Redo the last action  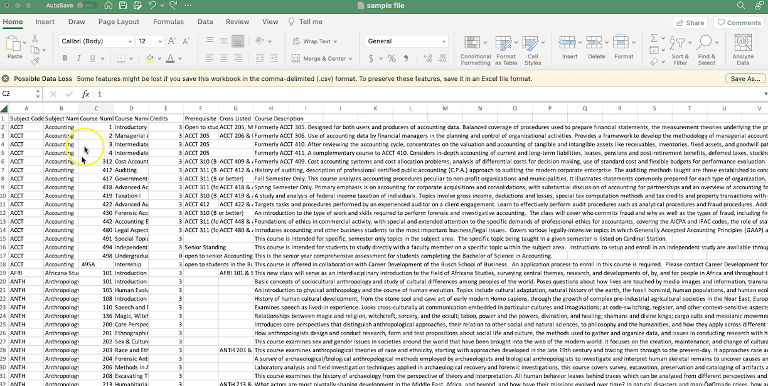click(173, 6)
